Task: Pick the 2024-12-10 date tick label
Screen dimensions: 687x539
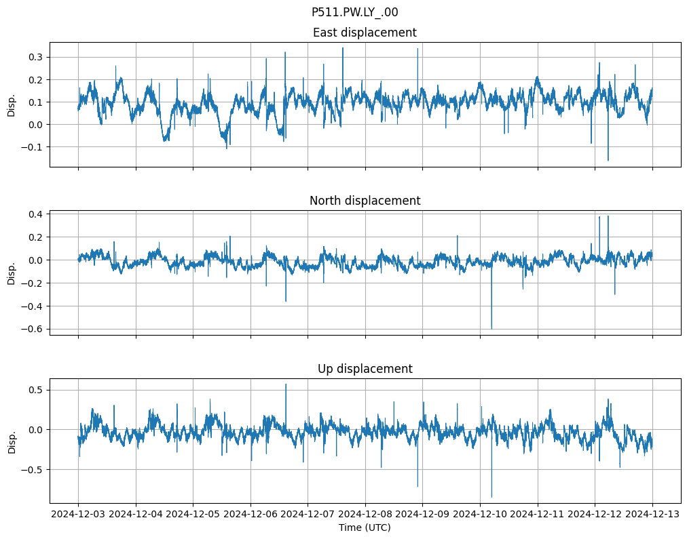Action: (480, 514)
